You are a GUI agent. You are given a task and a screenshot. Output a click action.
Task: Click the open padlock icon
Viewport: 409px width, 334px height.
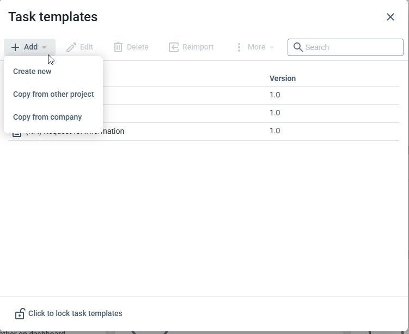pos(20,314)
